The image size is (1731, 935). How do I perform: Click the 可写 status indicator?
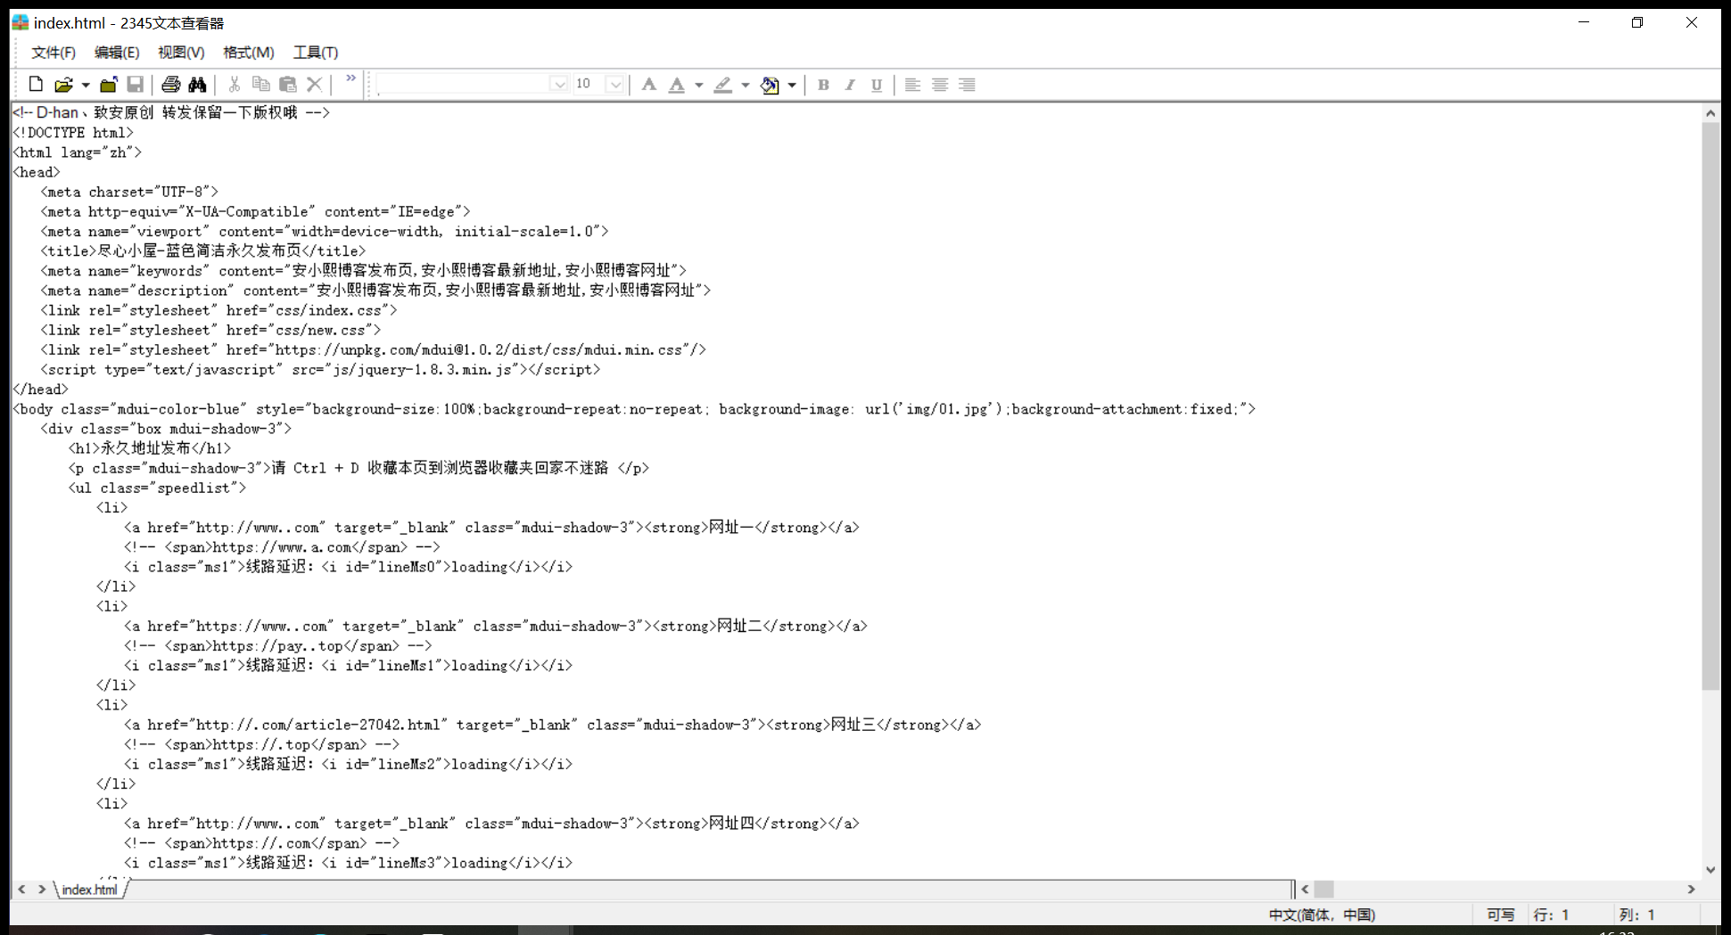point(1500,915)
